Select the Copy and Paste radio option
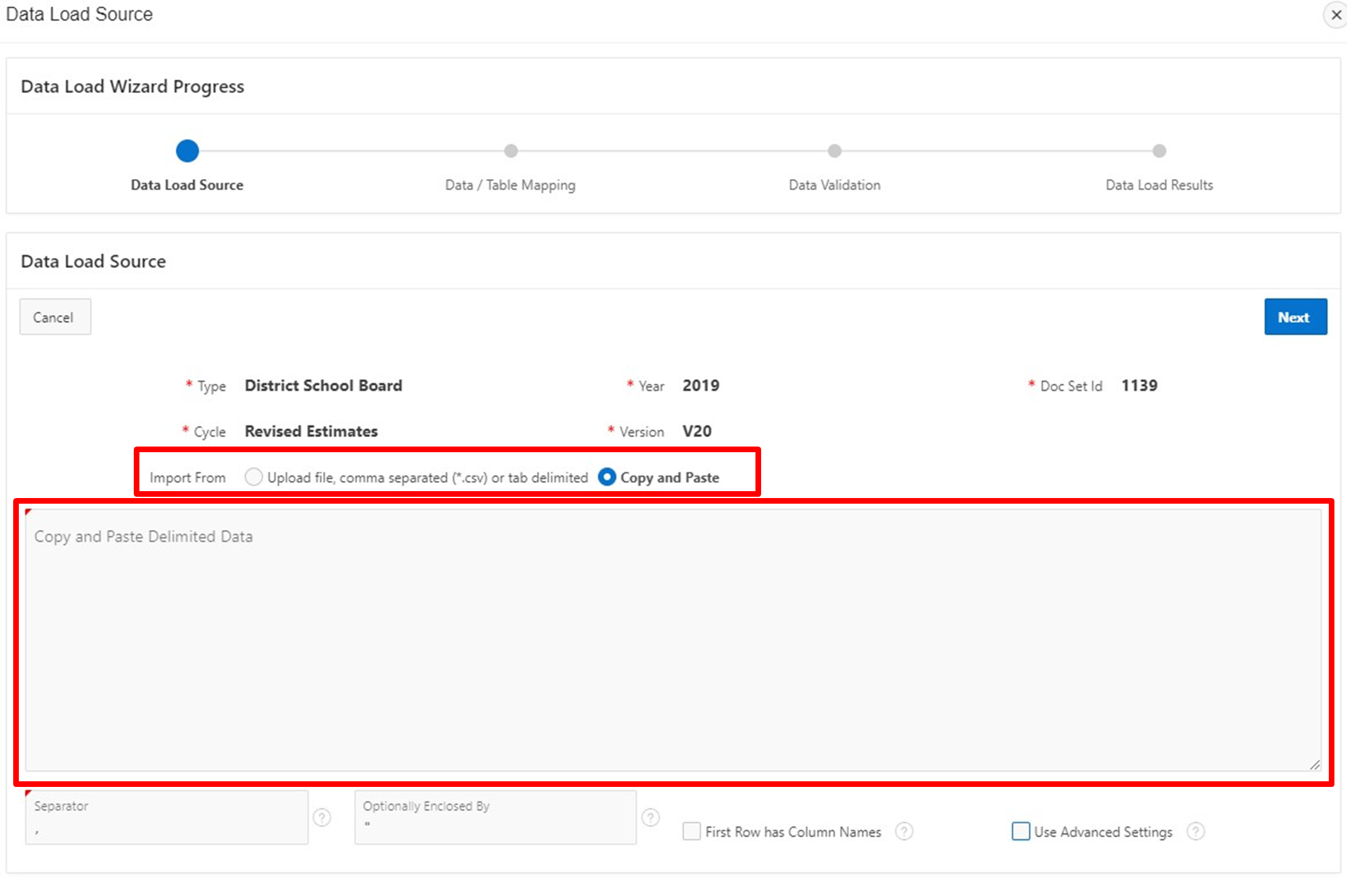 607,477
